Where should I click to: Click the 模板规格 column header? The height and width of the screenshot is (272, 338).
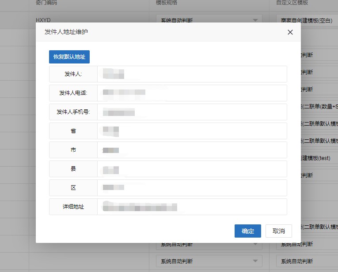pos(167,3)
